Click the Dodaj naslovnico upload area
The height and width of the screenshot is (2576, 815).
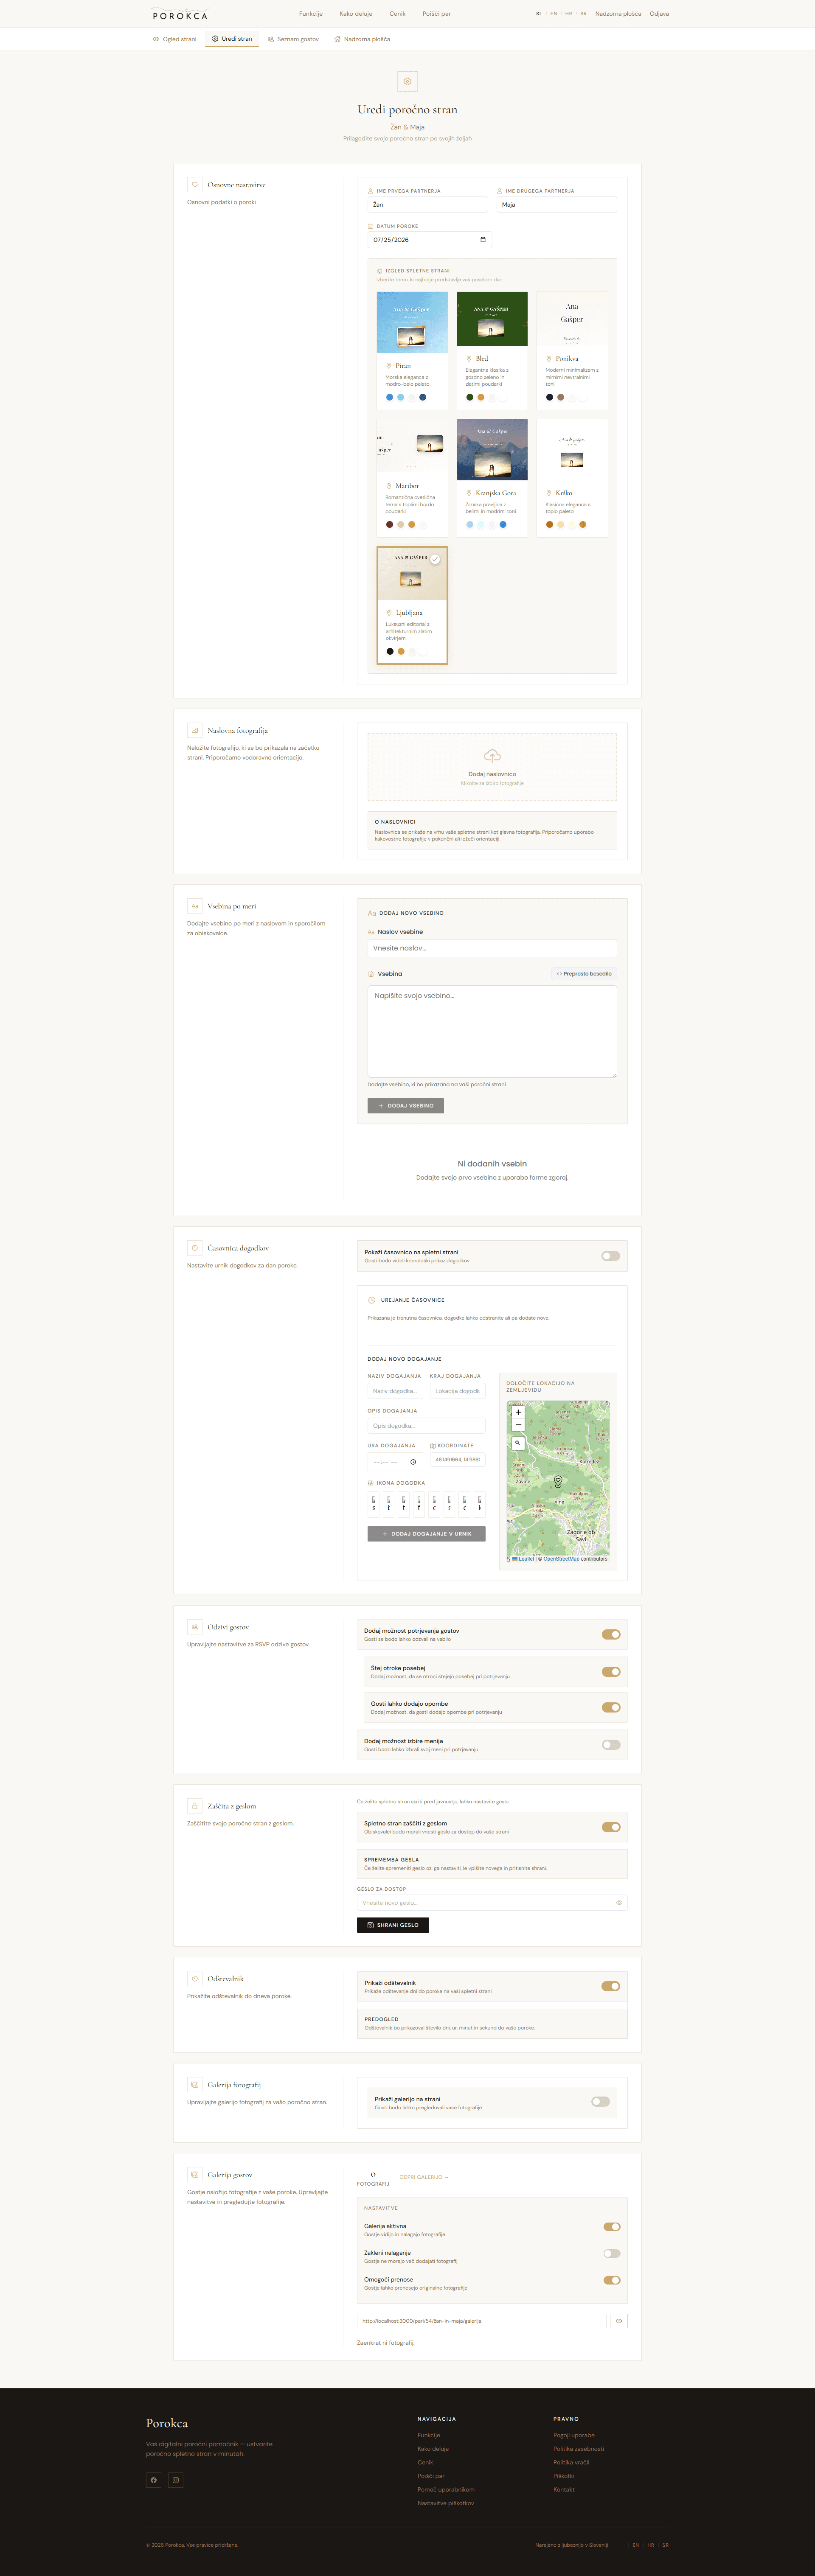(x=492, y=767)
